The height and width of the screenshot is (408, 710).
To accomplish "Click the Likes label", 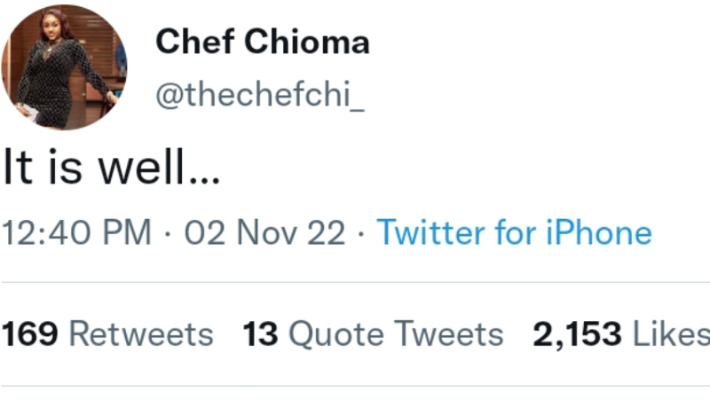I will [670, 334].
